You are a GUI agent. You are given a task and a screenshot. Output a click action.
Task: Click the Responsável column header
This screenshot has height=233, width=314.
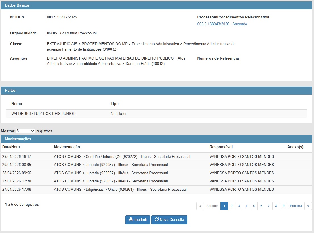[221, 147]
